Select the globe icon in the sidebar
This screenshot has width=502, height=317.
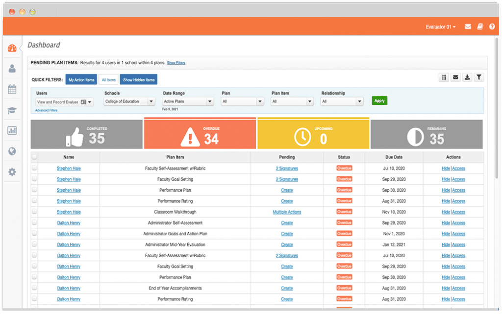[11, 151]
